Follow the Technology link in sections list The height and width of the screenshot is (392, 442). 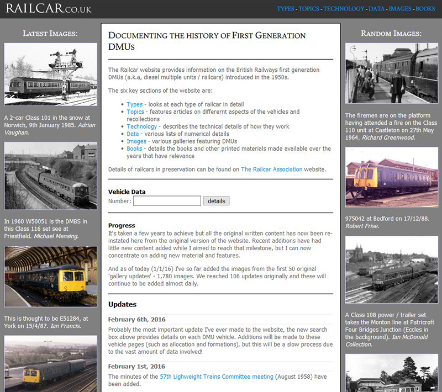pyautogui.click(x=141, y=127)
